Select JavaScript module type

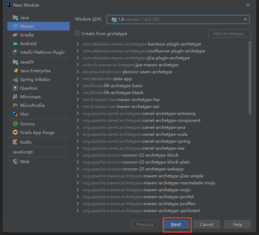coord(39,152)
